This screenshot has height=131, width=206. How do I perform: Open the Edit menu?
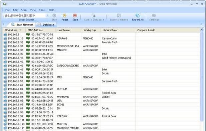(x=15, y=10)
